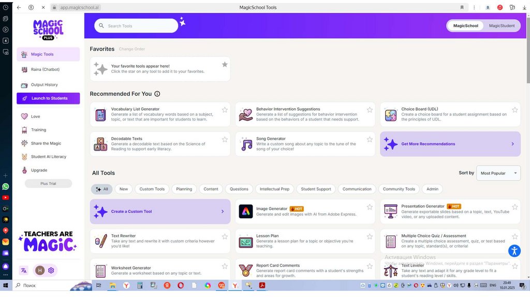Open Output History in sidebar

pyautogui.click(x=44, y=85)
